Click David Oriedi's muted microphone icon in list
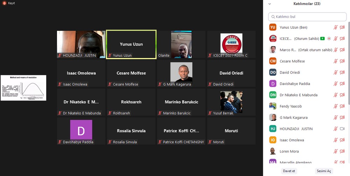 [x=335, y=72]
